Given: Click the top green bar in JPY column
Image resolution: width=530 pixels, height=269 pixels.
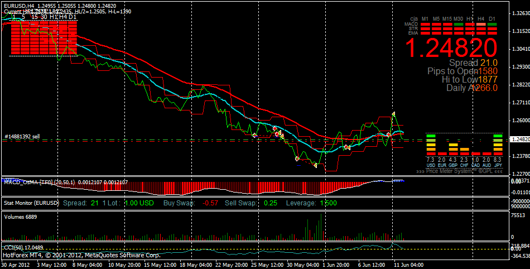Looking at the screenshot, I should (498, 136).
